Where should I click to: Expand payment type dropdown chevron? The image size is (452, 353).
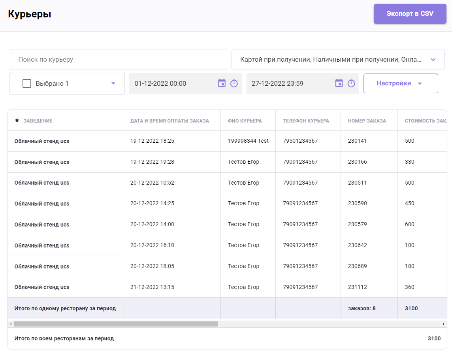click(x=433, y=59)
